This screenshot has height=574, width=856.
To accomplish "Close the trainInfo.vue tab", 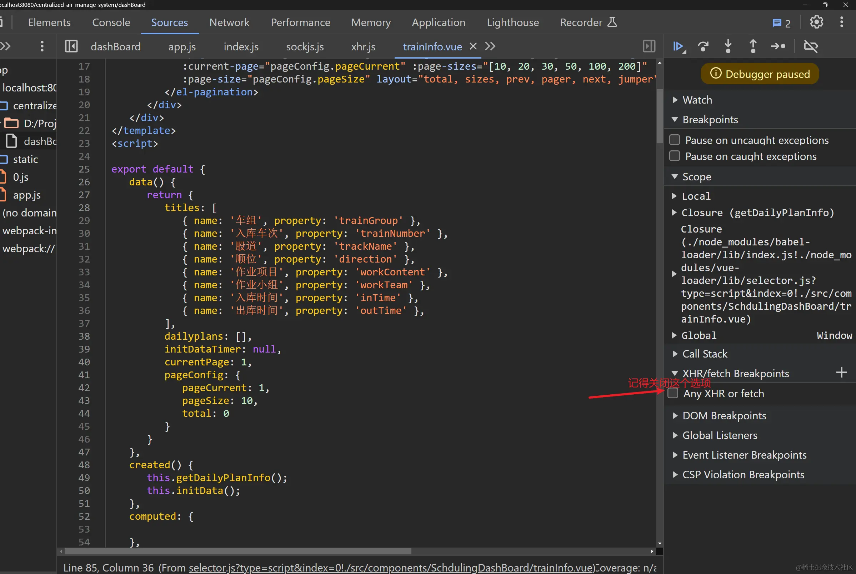I will click(473, 46).
